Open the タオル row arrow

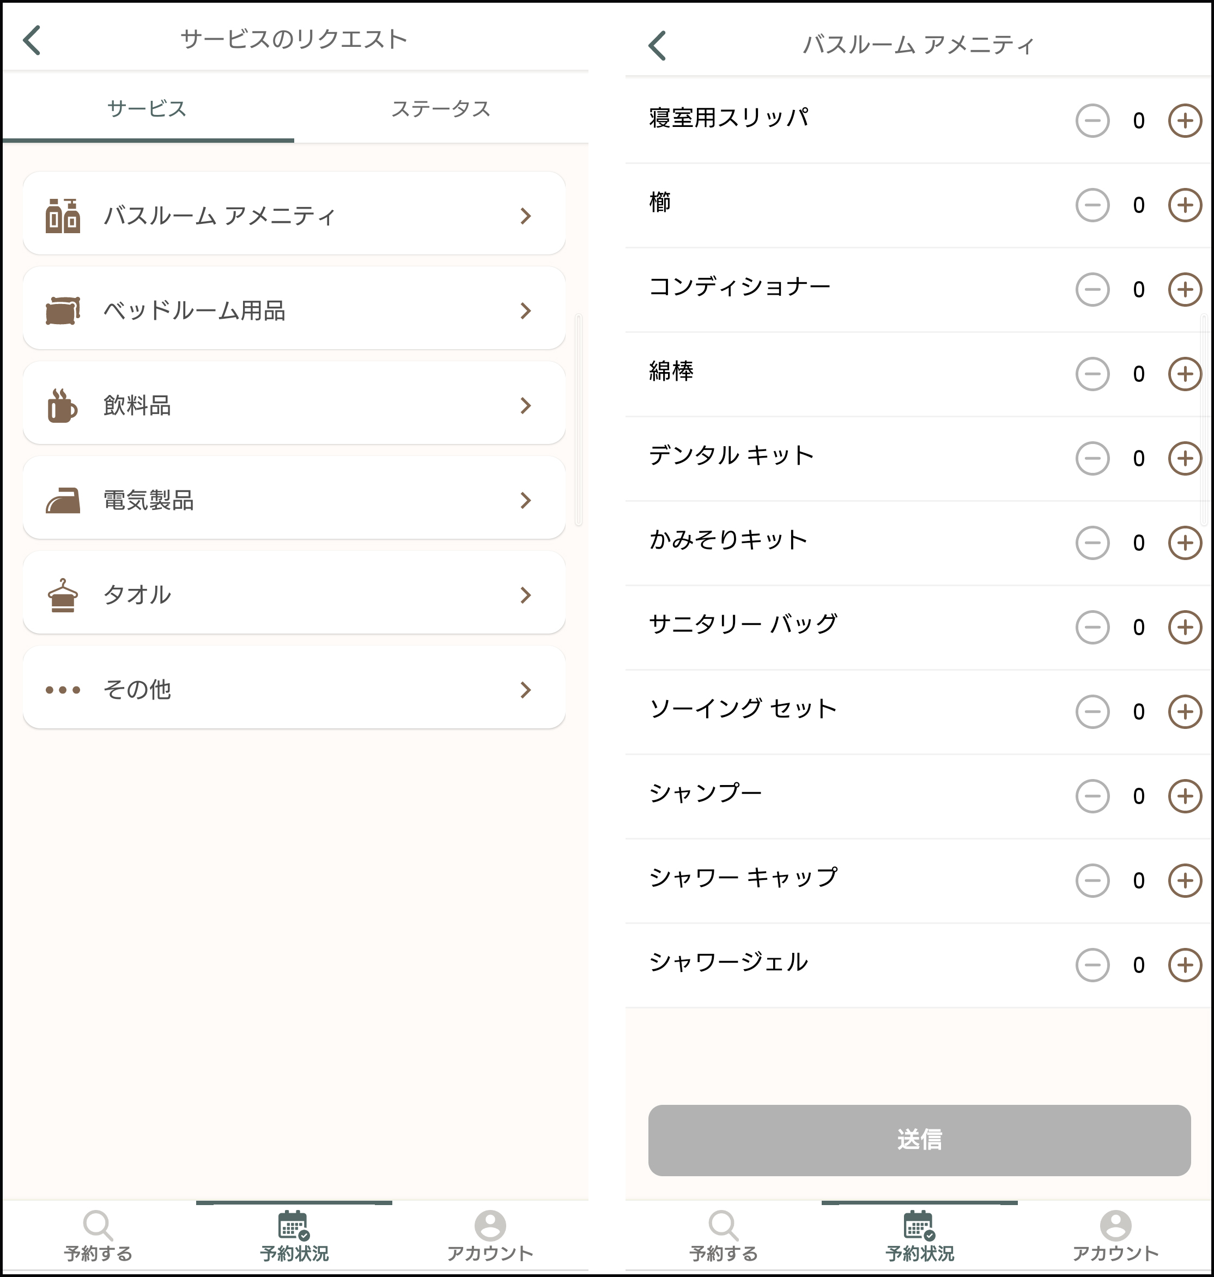click(x=525, y=595)
